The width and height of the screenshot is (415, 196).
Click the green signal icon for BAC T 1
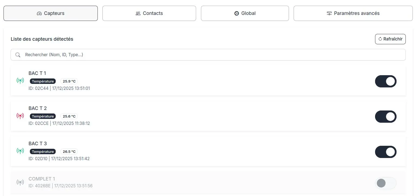click(20, 81)
